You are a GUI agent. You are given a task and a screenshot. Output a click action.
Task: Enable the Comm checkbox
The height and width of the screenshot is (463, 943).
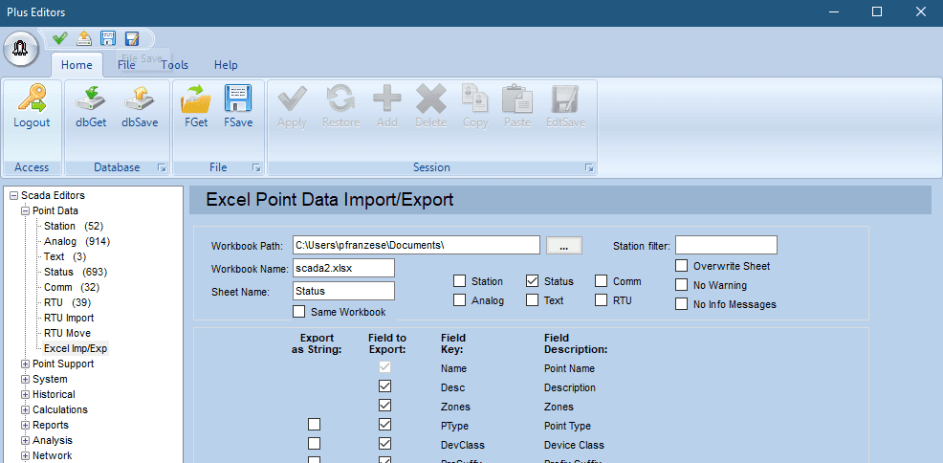click(x=602, y=281)
